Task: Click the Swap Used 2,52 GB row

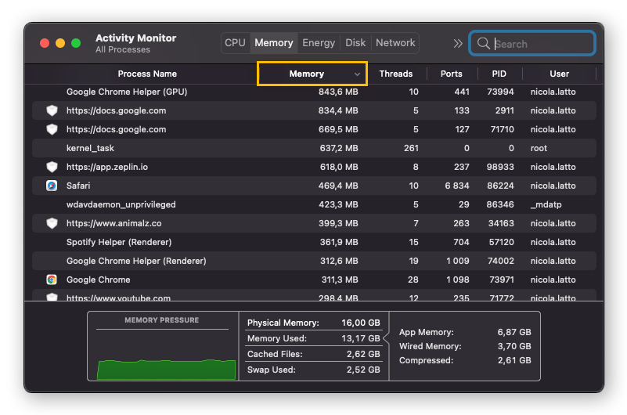Action: (313, 370)
